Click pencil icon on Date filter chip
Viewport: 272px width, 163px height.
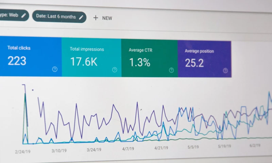pos(81,17)
